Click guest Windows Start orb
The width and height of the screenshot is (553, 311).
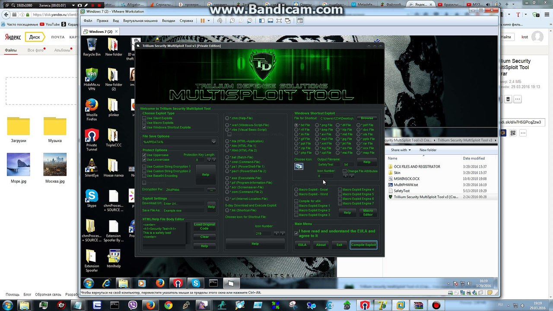(89, 283)
